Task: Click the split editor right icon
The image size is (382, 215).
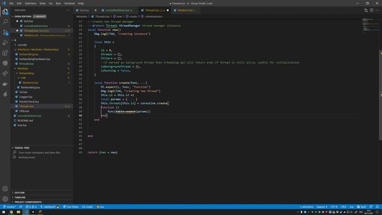Action: [371, 10]
